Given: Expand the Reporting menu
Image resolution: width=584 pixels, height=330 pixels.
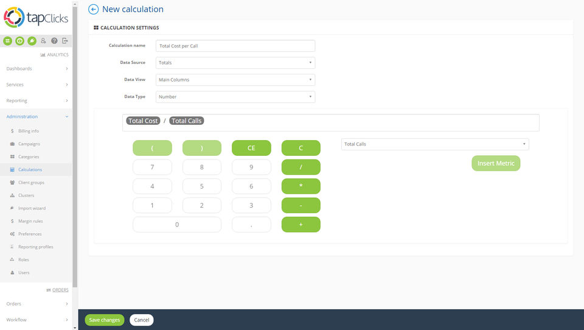Looking at the screenshot, I should pyautogui.click(x=36, y=100).
